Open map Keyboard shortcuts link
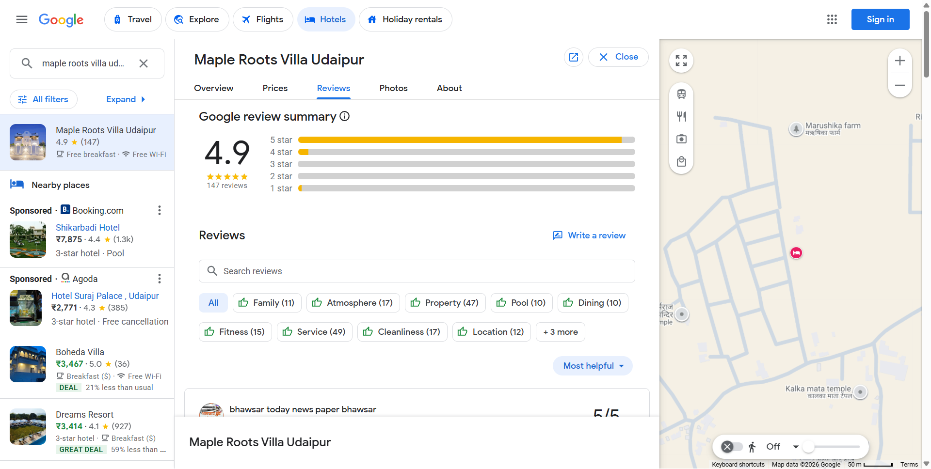The width and height of the screenshot is (931, 469). coord(738,465)
